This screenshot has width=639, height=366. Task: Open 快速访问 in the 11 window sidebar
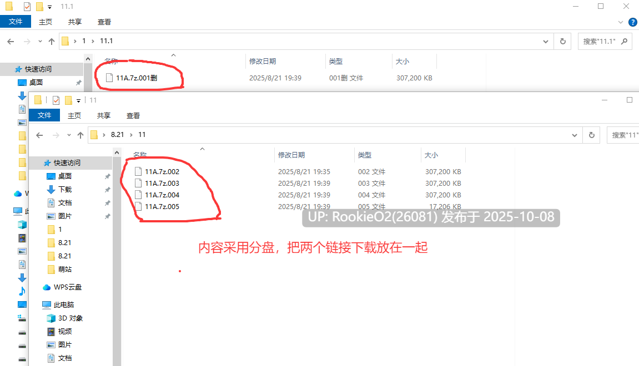(x=67, y=163)
